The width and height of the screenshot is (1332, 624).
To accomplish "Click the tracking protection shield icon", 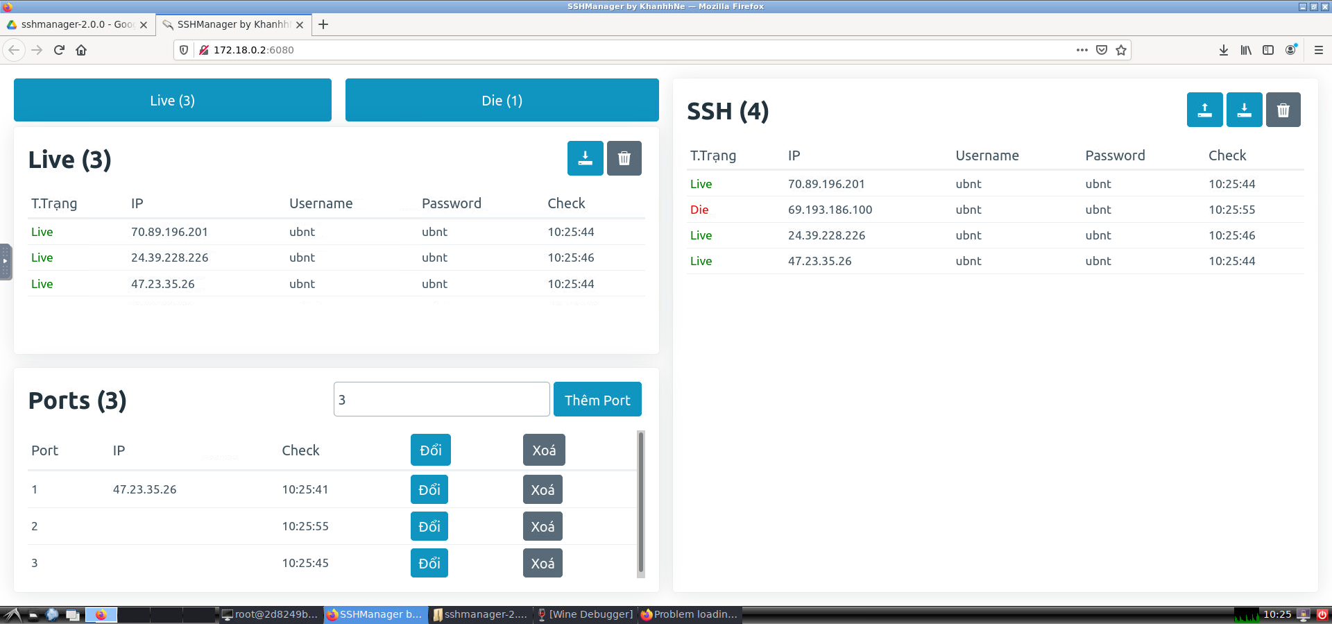I will pyautogui.click(x=184, y=50).
